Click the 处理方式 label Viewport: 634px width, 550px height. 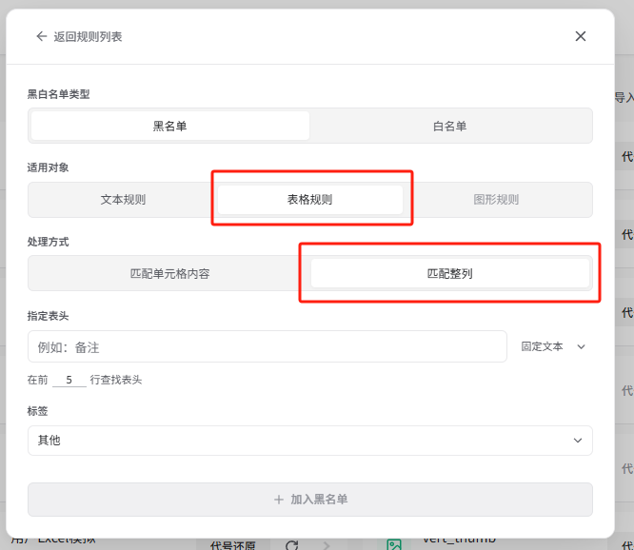coord(48,242)
